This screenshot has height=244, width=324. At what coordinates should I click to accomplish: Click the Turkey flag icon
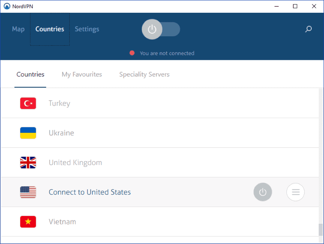(28, 103)
